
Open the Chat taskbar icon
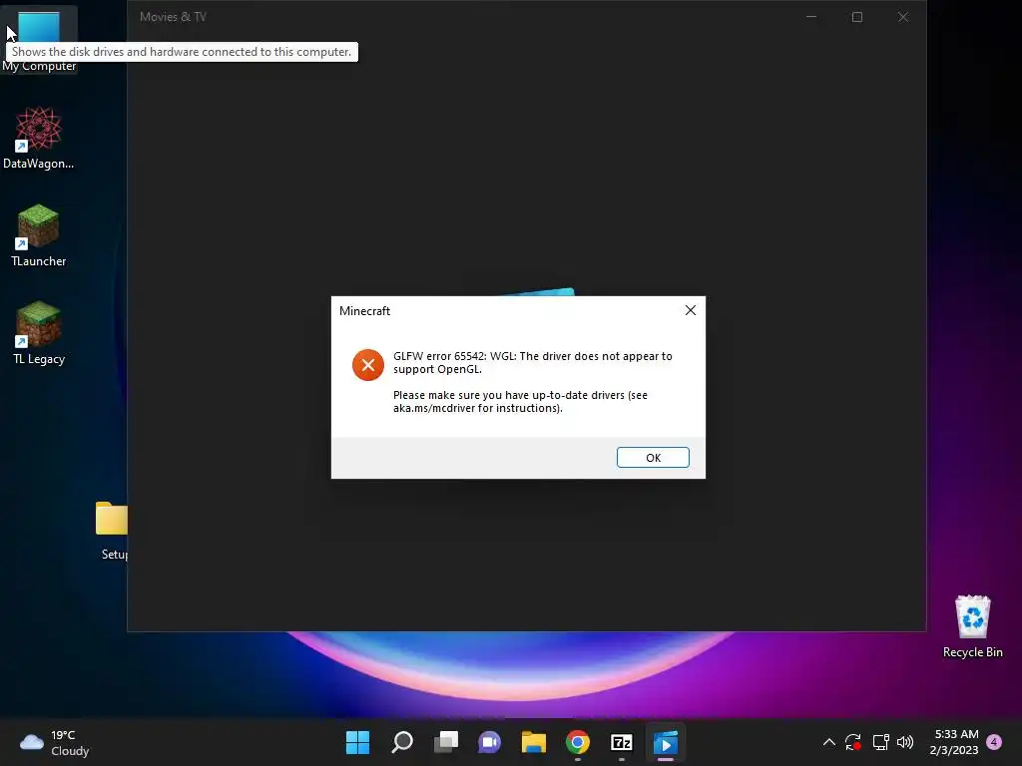489,742
